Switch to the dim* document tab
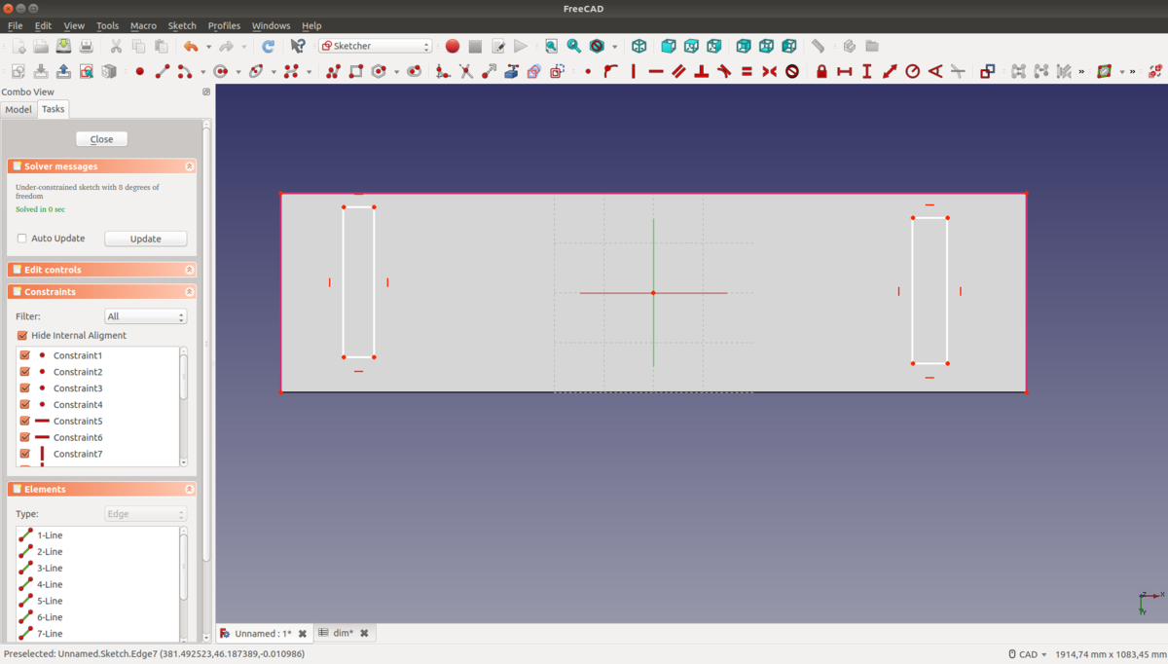 pyautogui.click(x=343, y=633)
